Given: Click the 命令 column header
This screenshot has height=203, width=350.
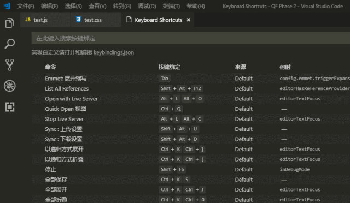Looking at the screenshot, I should [x=50, y=67].
